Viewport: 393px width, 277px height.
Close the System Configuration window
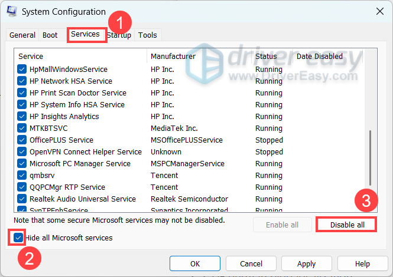(380, 11)
